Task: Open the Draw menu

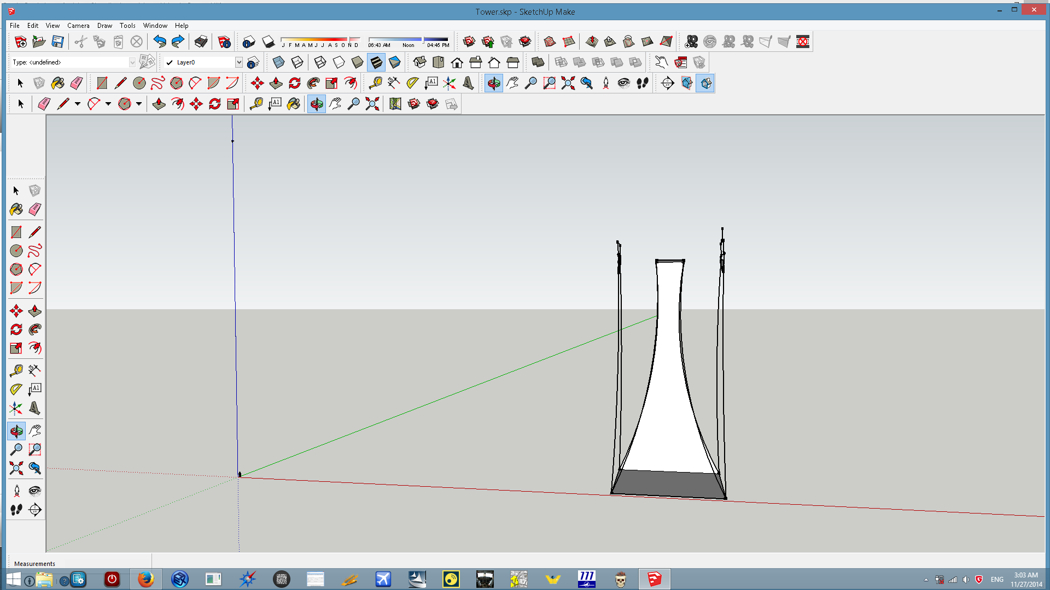Action: pyautogui.click(x=104, y=26)
